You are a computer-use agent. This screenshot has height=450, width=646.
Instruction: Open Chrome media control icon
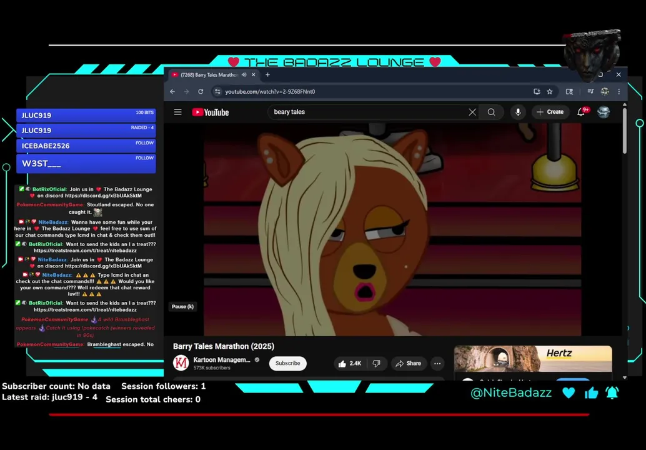(x=590, y=91)
